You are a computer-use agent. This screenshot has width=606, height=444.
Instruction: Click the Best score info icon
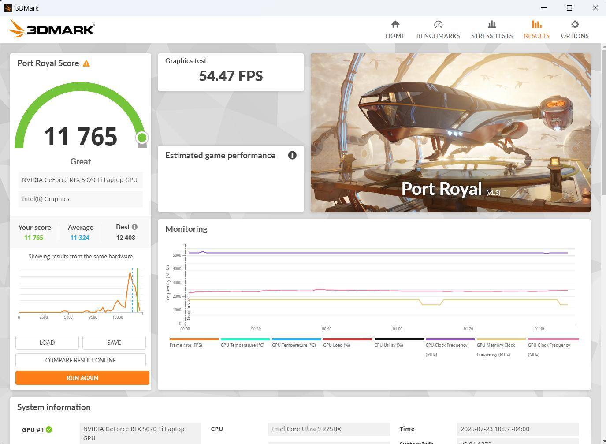point(134,227)
